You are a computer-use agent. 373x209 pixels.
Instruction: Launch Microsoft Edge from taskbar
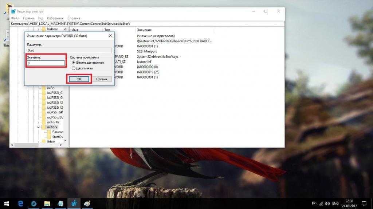click(21, 204)
